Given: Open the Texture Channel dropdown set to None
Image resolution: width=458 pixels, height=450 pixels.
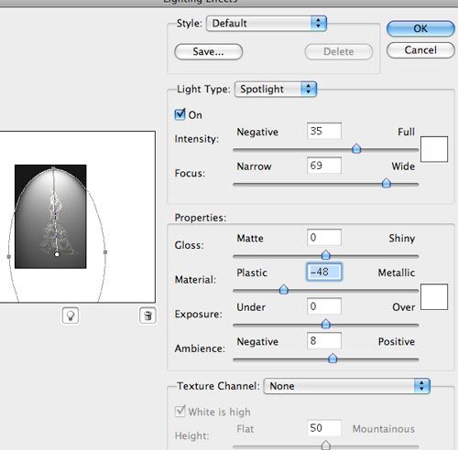Looking at the screenshot, I should click(x=346, y=386).
